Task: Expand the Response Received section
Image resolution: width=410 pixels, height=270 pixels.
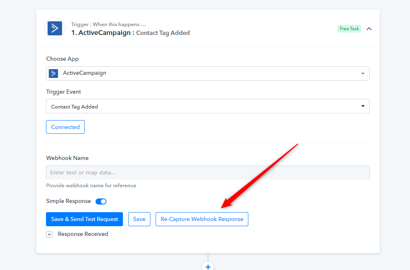Action: click(49, 234)
